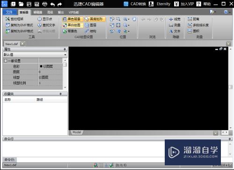
Task: Click the 结构 structure tool
Action: click(x=91, y=31)
